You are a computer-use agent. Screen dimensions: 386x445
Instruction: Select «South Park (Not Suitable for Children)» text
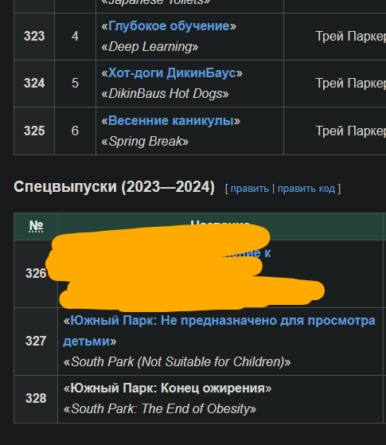point(177,362)
